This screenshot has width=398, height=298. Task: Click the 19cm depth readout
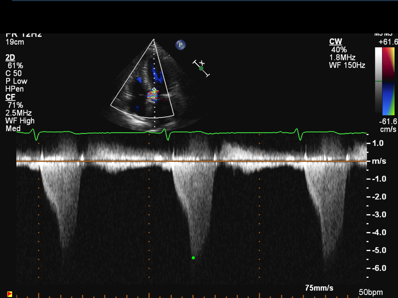click(15, 42)
